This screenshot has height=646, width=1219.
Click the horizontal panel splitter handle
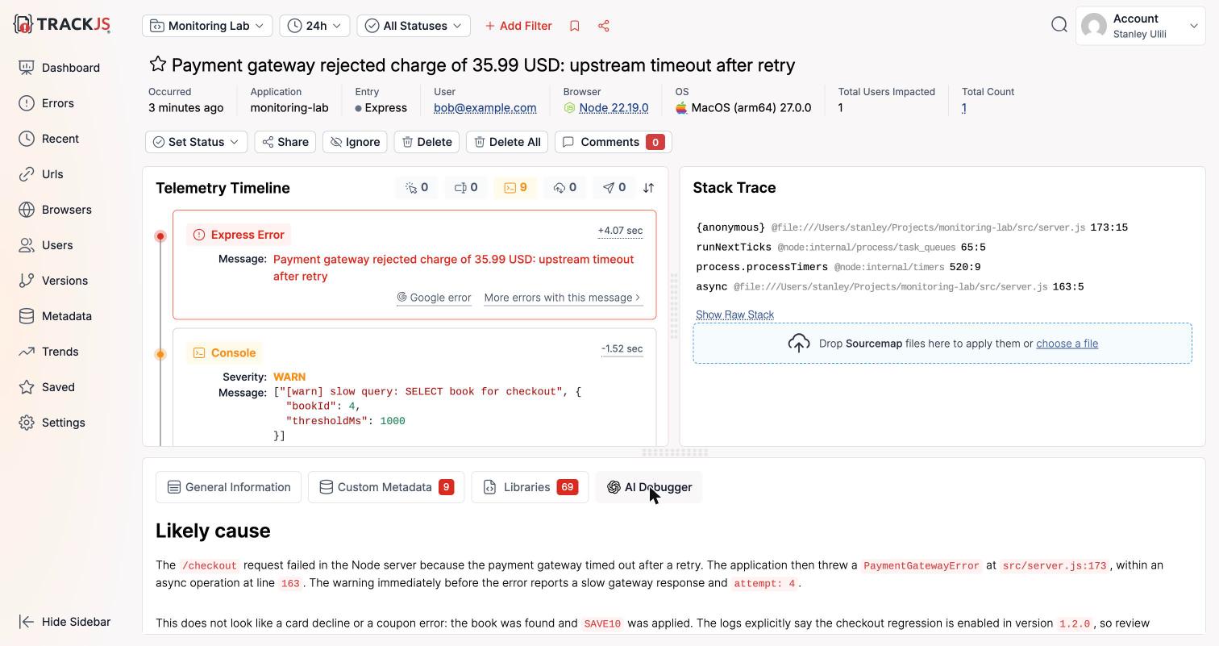pyautogui.click(x=675, y=452)
